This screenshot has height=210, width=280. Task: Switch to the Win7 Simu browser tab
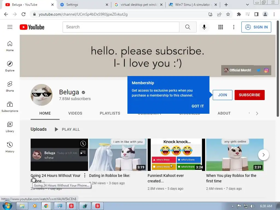pos(193,5)
